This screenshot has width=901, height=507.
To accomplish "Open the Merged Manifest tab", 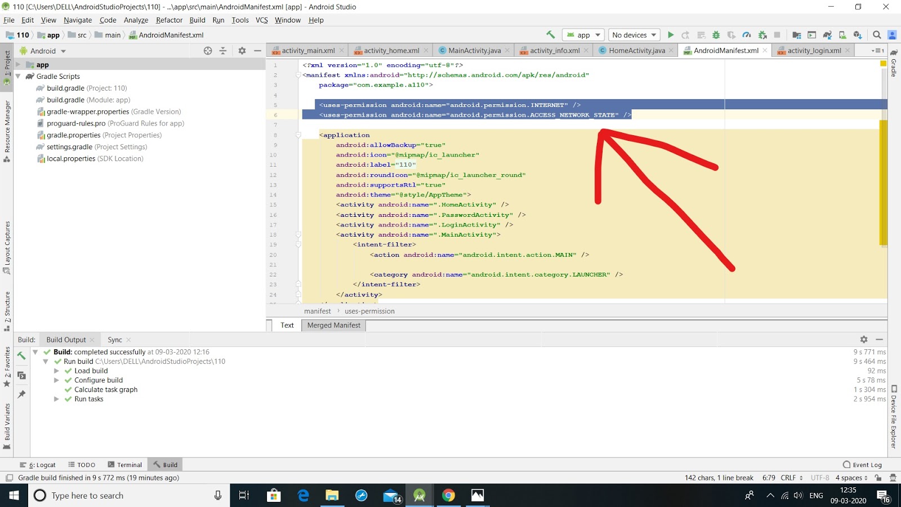I will pos(333,325).
